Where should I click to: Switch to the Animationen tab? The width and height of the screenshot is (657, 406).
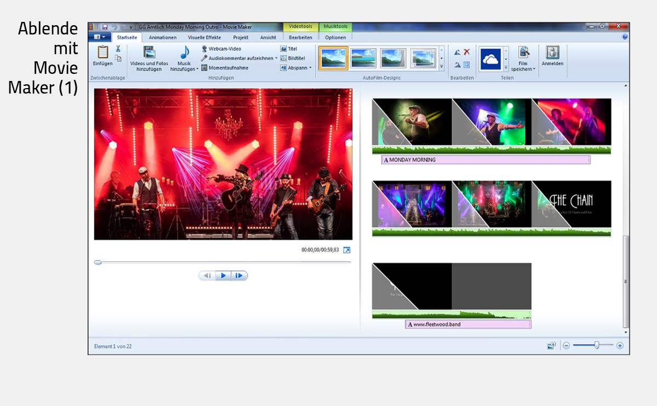click(x=163, y=38)
